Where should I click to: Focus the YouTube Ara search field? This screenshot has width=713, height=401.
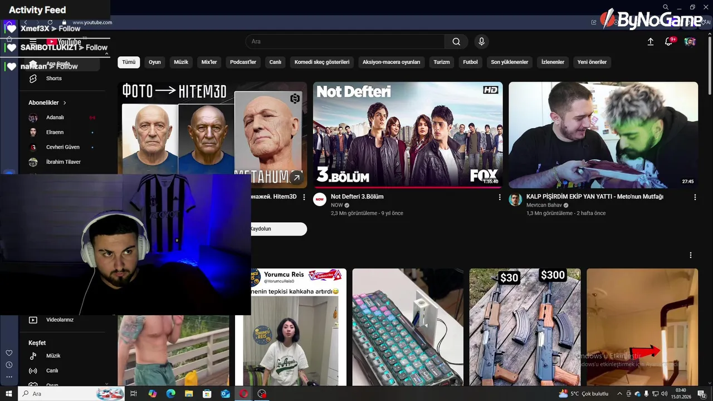point(345,42)
